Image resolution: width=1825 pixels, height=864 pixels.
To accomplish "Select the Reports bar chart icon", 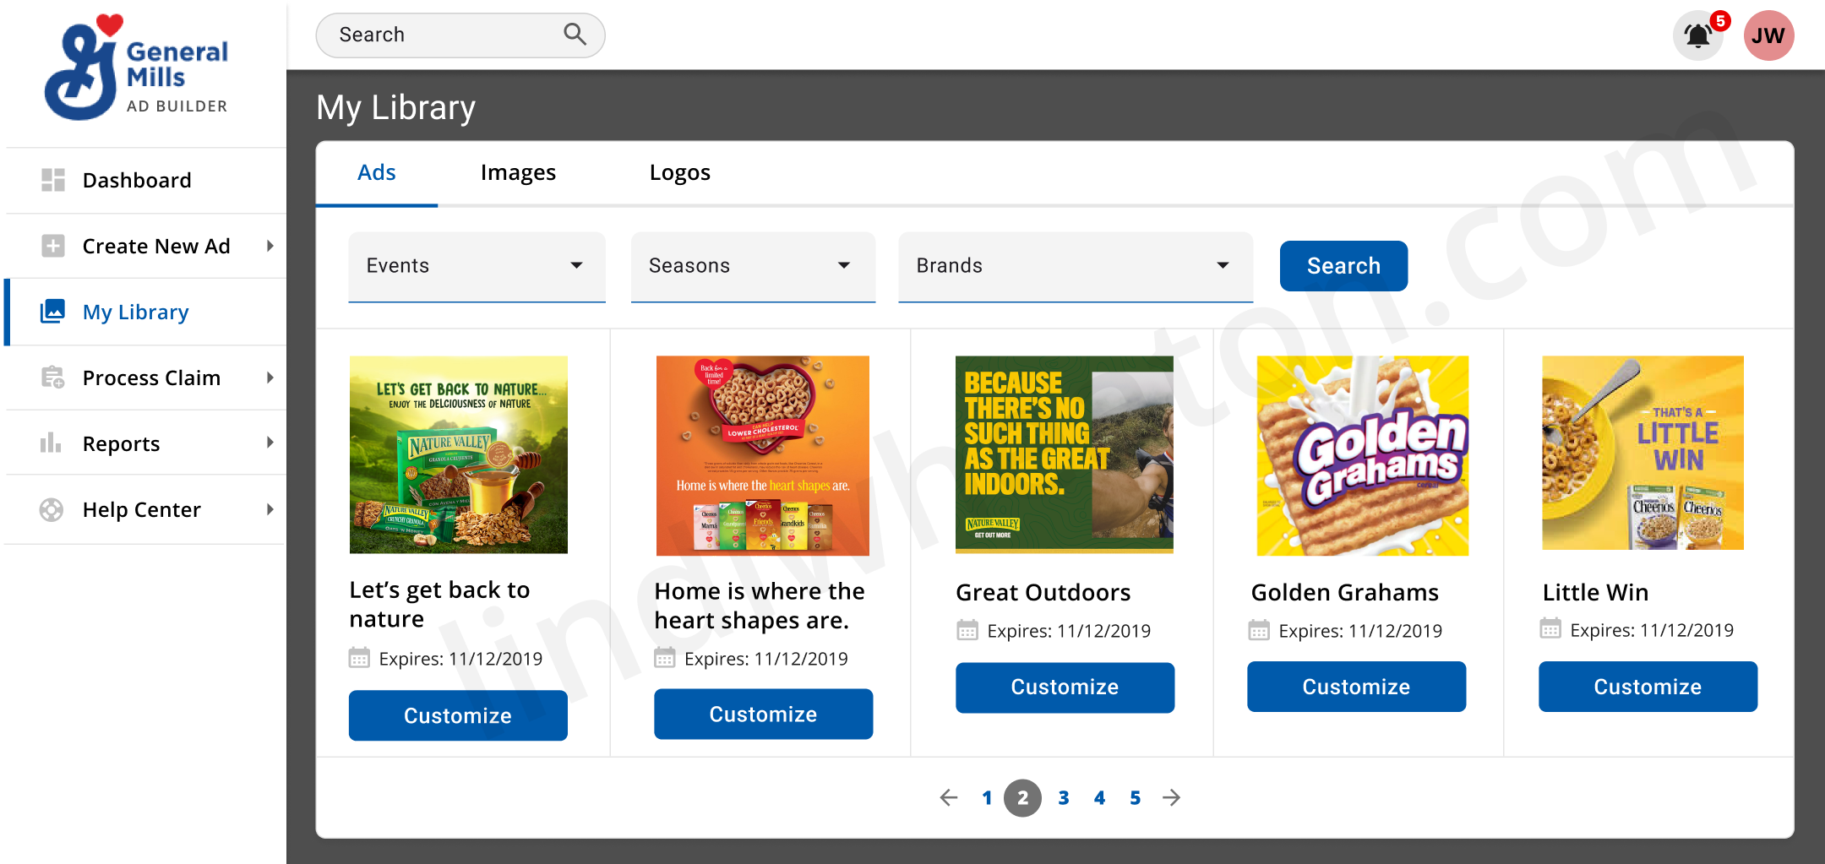I will pyautogui.click(x=53, y=443).
